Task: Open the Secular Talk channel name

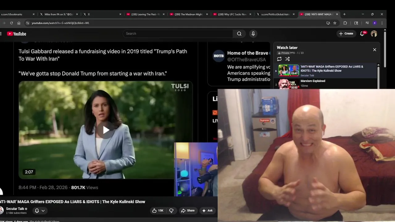Action: click(x=15, y=209)
